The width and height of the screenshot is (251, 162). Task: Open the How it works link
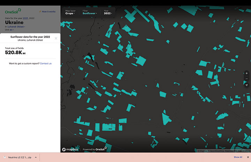tap(48, 11)
